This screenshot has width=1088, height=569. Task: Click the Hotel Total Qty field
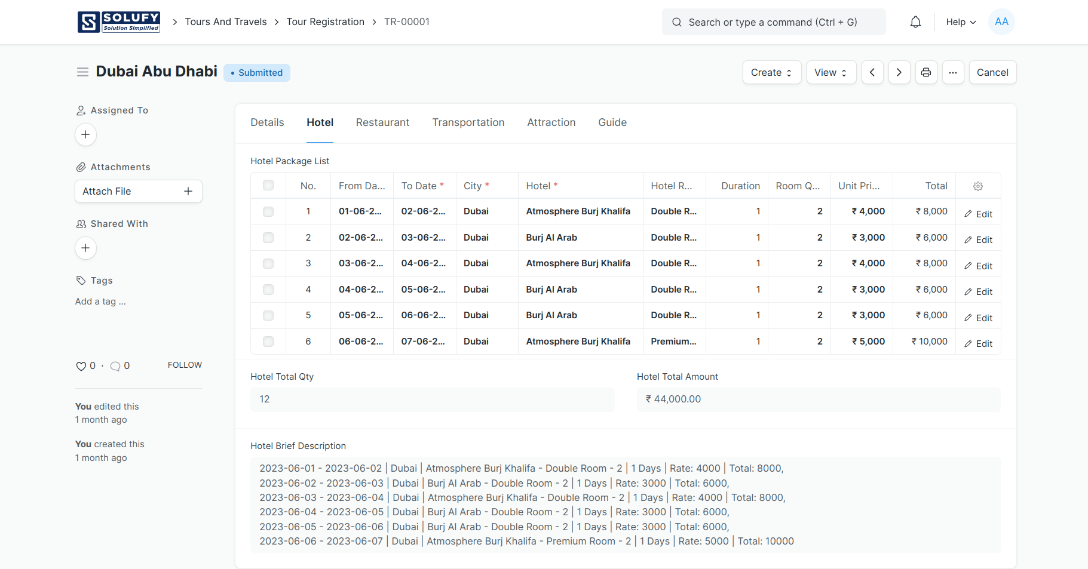433,399
